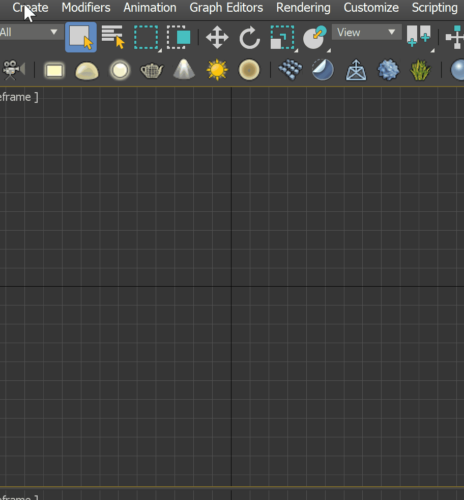The width and height of the screenshot is (464, 500).
Task: Add a sunlight with the sun icon
Action: [217, 70]
